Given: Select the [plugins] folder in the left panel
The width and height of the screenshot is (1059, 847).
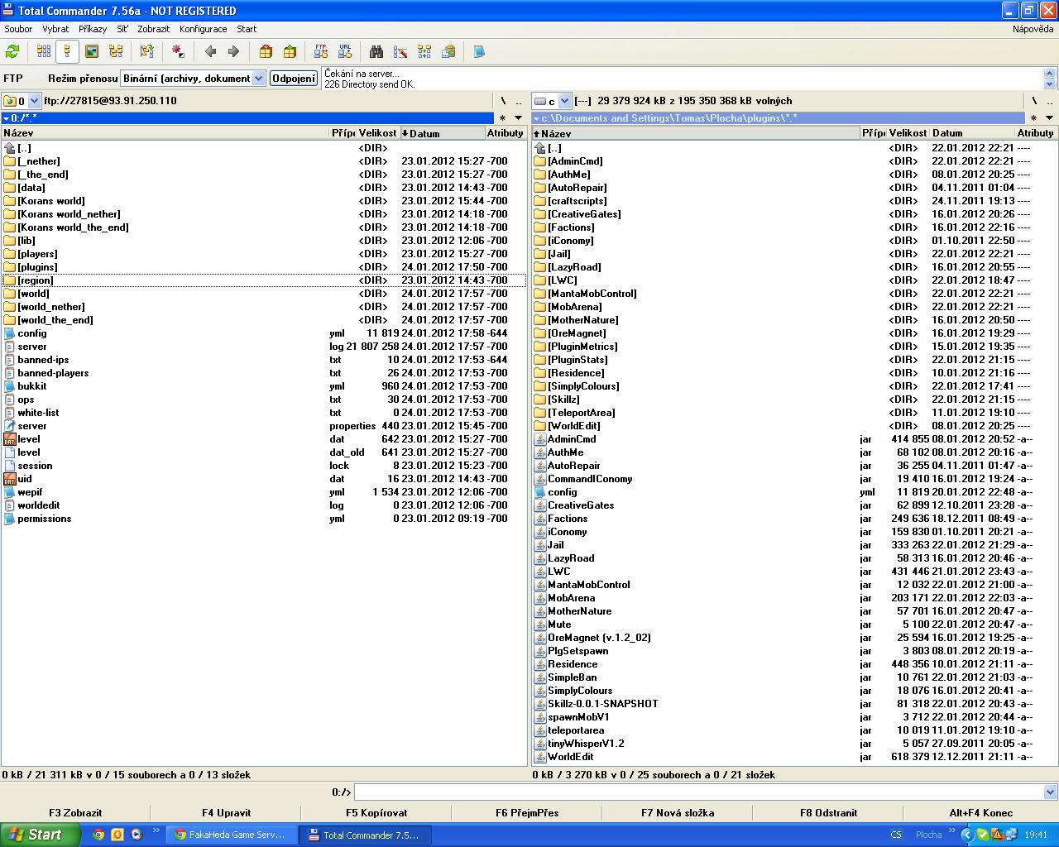Looking at the screenshot, I should pyautogui.click(x=264, y=267).
